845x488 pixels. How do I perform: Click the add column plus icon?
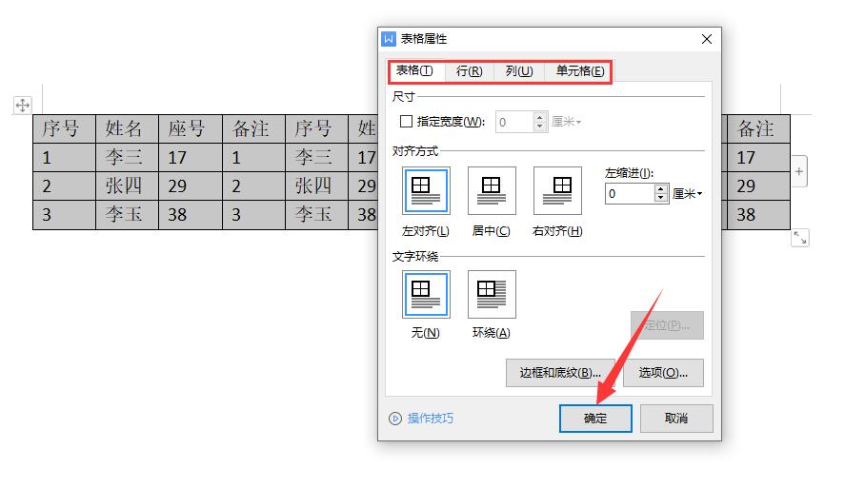[x=798, y=172]
